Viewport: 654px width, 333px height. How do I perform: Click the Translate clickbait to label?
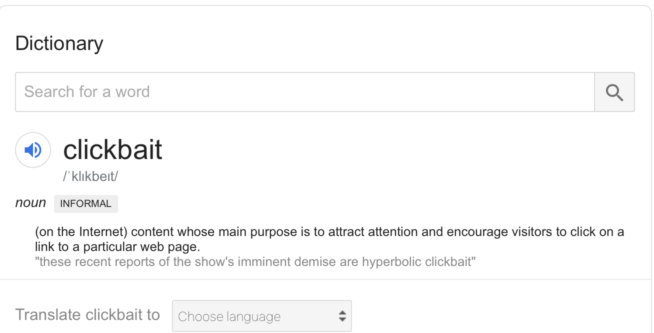coord(87,315)
